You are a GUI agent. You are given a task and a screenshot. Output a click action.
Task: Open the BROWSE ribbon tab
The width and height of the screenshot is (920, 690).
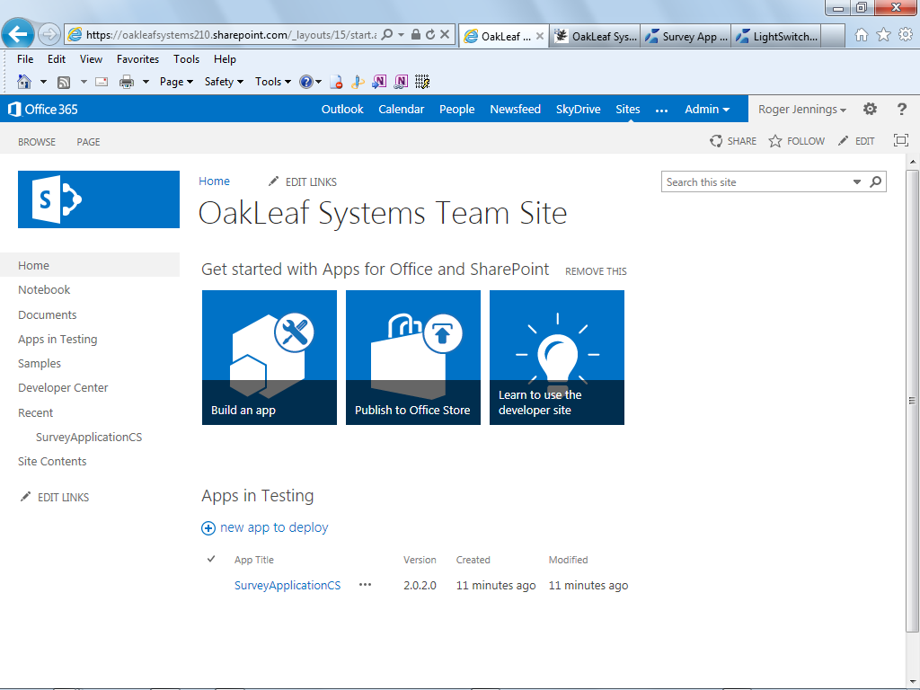point(36,141)
